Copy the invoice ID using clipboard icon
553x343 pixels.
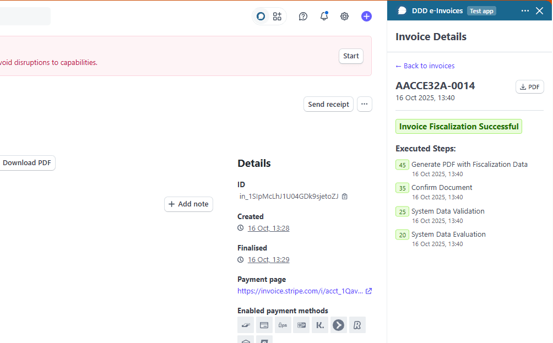click(345, 196)
